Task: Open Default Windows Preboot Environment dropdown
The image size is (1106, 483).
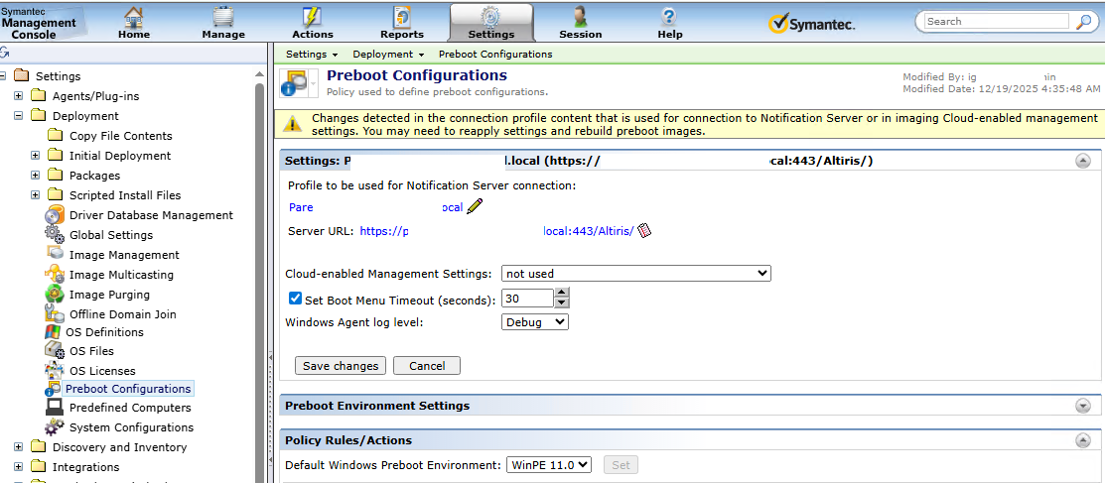Action: click(x=549, y=465)
